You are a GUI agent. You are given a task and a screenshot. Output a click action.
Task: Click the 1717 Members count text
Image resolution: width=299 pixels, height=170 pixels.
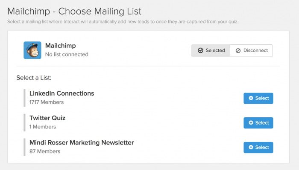47,102
